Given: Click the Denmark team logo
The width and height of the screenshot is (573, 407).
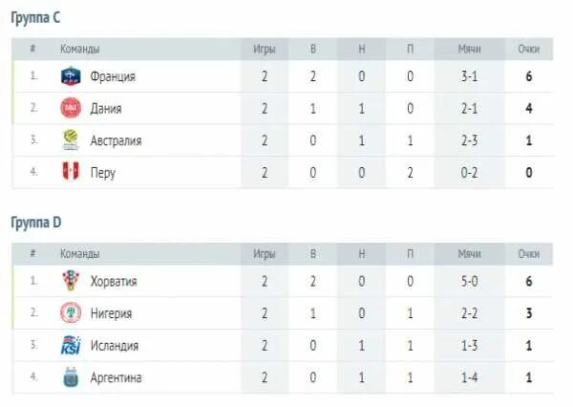Looking at the screenshot, I should coord(71,108).
